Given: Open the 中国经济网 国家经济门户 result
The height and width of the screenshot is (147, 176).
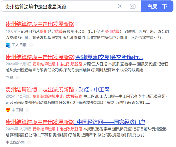Looking at the screenshot, I should pyautogui.click(x=75, y=122).
